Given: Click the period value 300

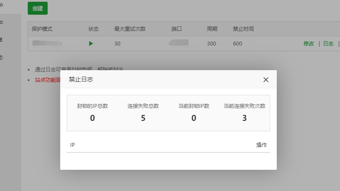Looking at the screenshot, I should tap(211, 44).
